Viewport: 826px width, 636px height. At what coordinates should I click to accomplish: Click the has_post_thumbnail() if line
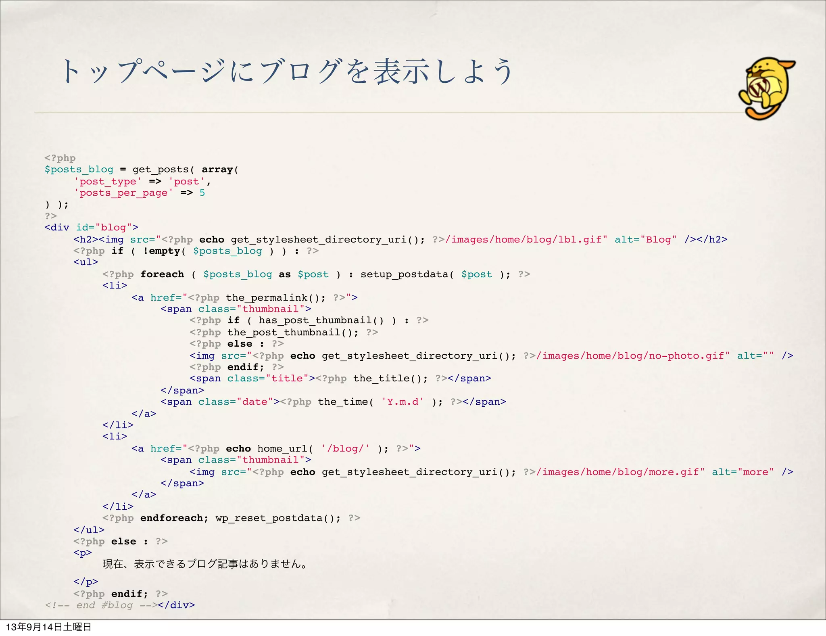point(309,320)
